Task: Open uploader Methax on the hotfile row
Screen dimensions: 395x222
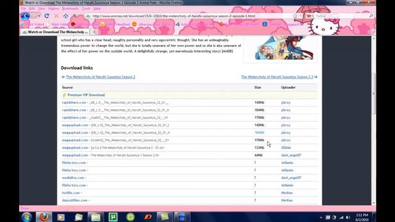Action: (x=287, y=193)
